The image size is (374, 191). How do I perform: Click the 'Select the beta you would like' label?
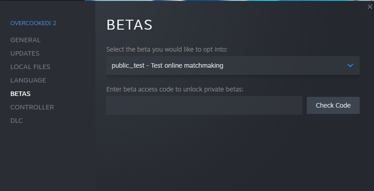point(167,49)
